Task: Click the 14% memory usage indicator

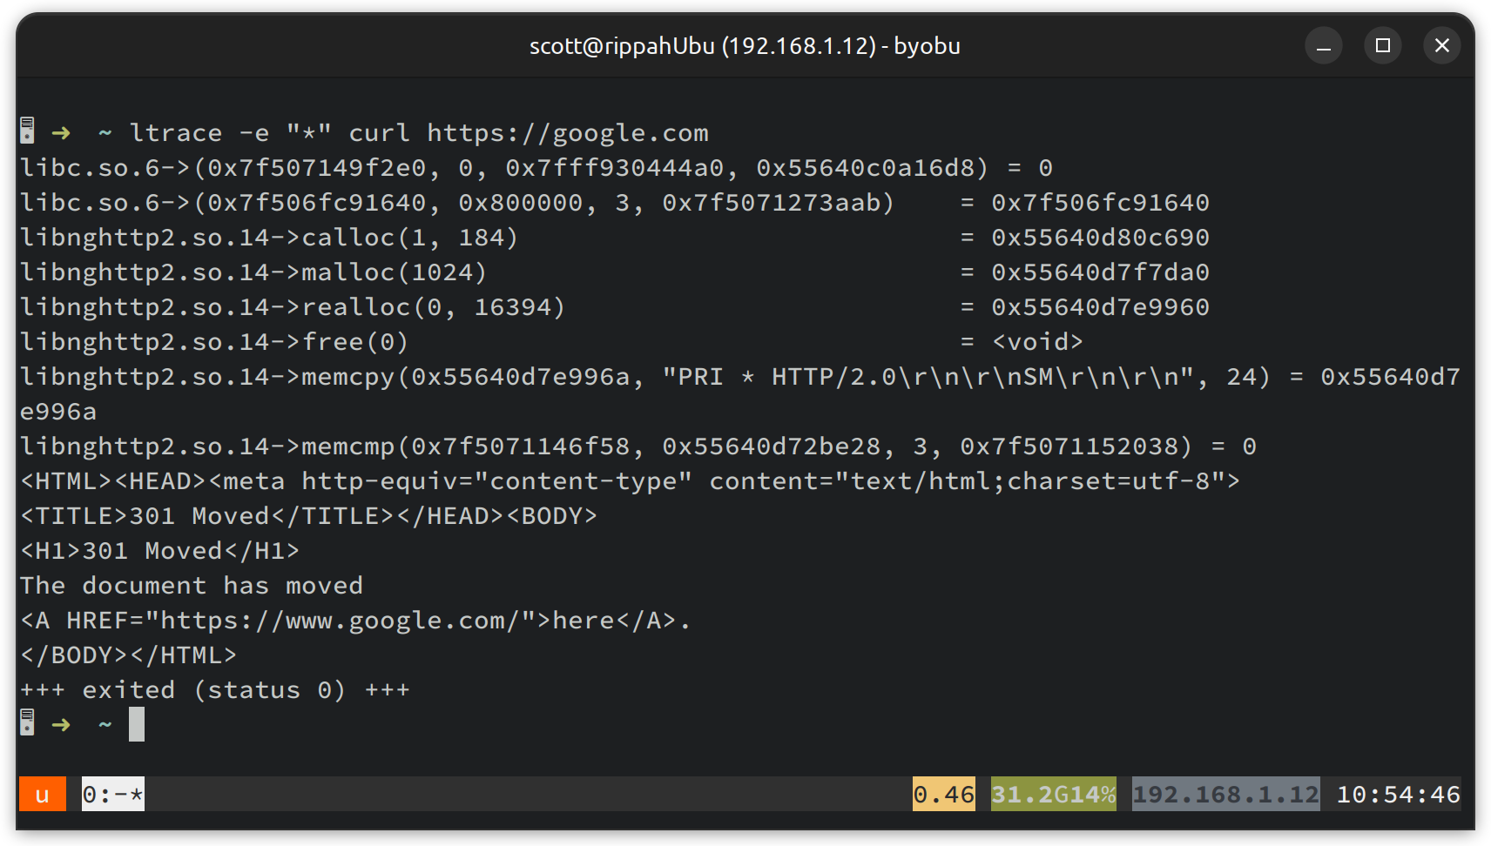Action: point(1095,794)
